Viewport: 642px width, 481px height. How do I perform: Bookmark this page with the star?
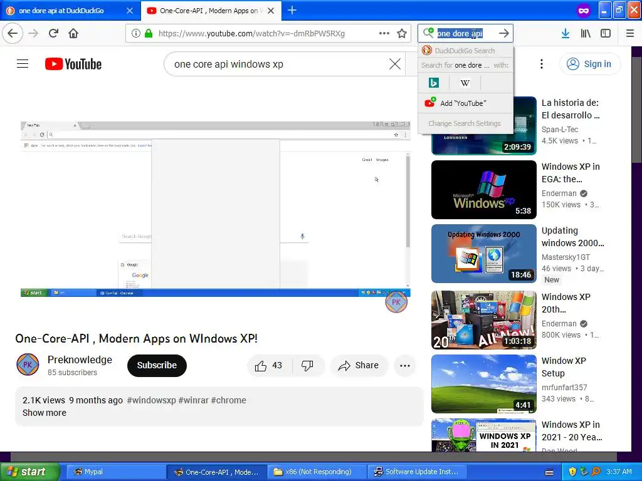pos(402,34)
